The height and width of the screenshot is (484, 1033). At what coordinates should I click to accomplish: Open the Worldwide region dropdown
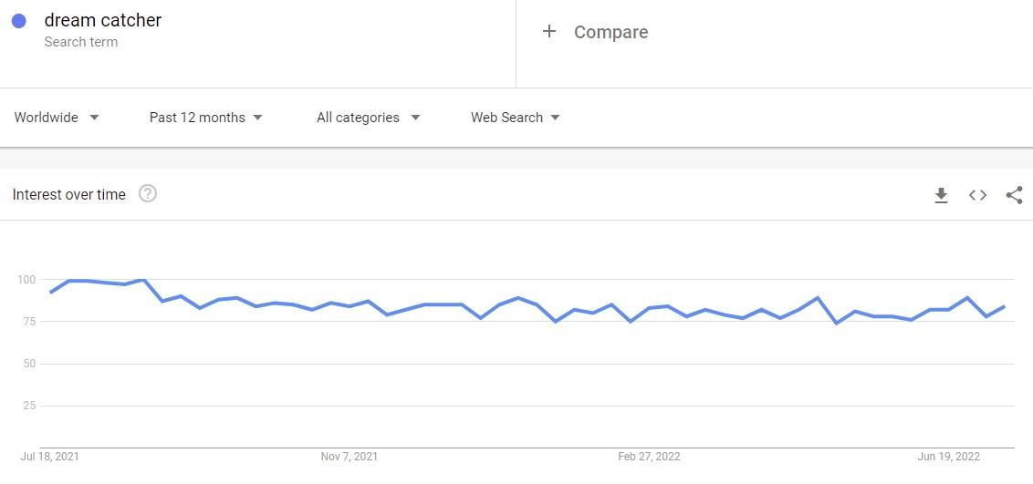point(57,118)
